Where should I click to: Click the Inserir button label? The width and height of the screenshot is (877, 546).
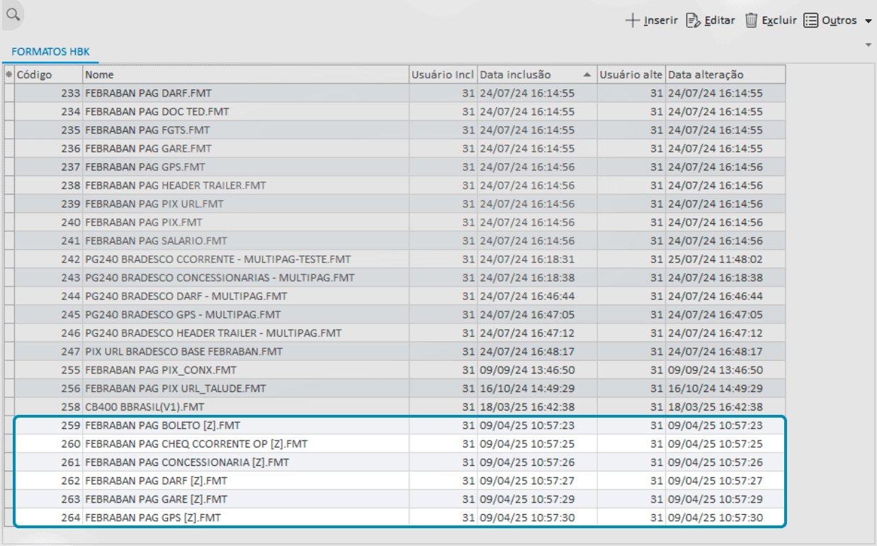click(x=661, y=21)
